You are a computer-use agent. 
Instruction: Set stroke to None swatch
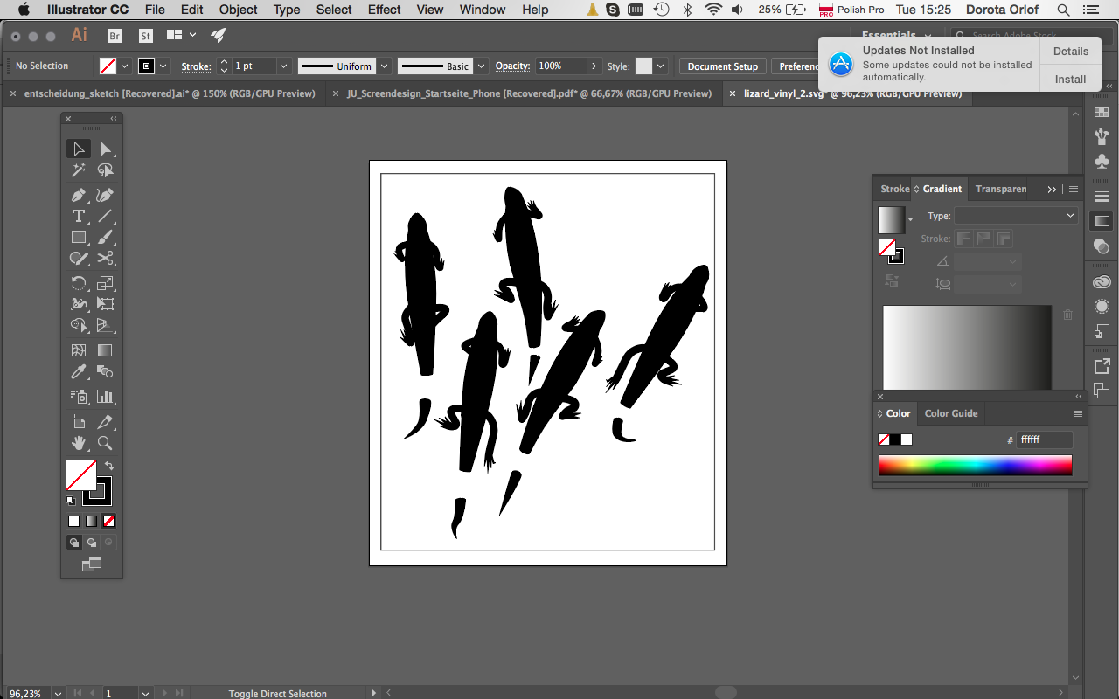108,521
